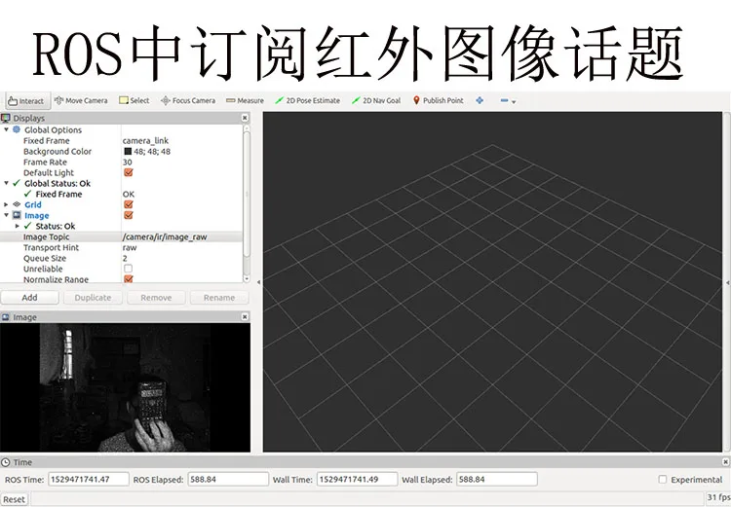Activate the Publish Point tool
The width and height of the screenshot is (731, 507).
coord(439,100)
